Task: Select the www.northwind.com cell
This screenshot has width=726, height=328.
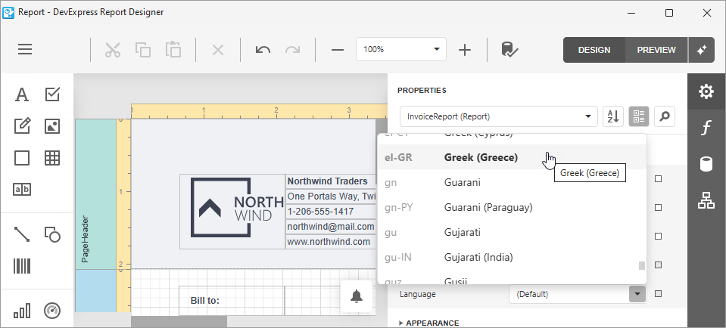Action: [x=330, y=242]
